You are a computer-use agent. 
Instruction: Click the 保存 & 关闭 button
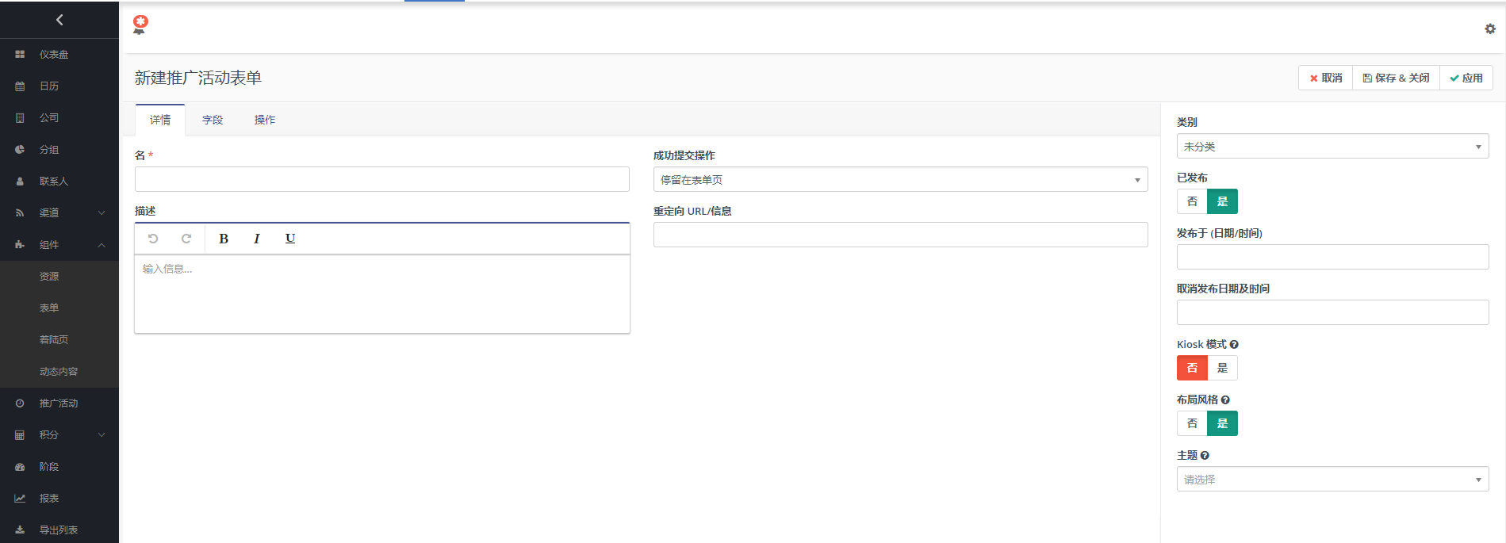tap(1396, 78)
